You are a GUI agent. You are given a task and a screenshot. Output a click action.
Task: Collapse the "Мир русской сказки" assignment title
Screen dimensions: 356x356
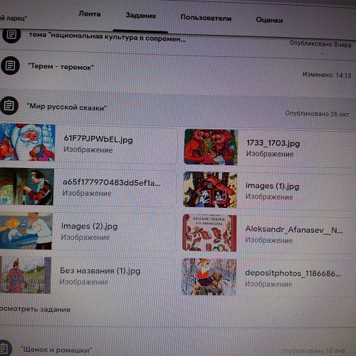(x=67, y=107)
